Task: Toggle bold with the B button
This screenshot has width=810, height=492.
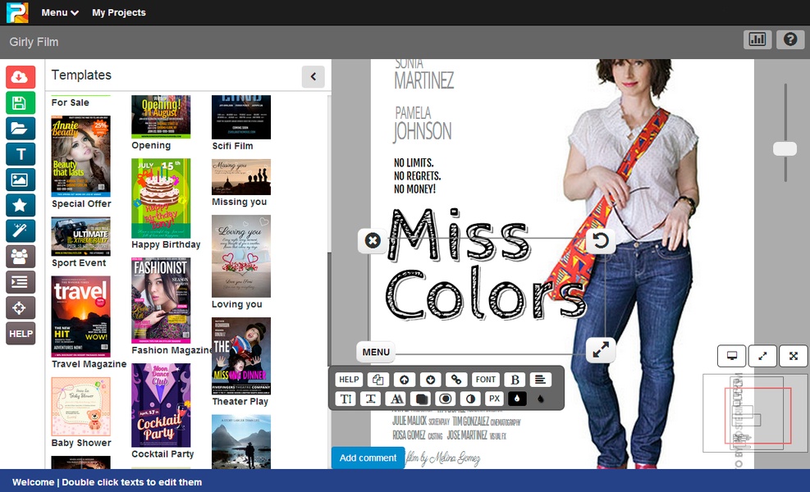Action: point(515,380)
